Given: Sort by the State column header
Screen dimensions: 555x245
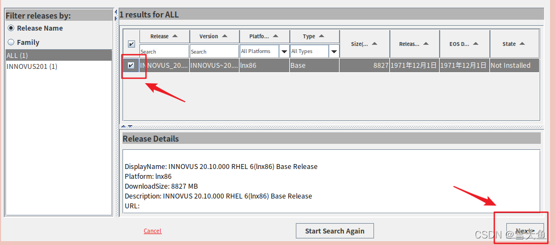Looking at the screenshot, I should tap(515, 44).
